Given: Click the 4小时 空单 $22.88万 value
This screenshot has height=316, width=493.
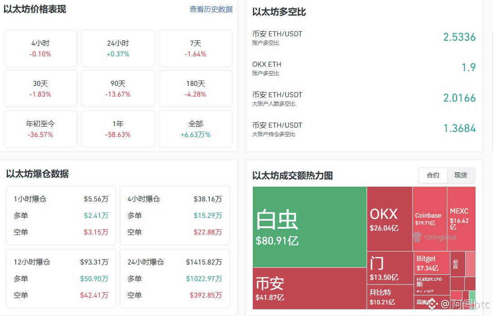Looking at the screenshot, I should pyautogui.click(x=208, y=232).
